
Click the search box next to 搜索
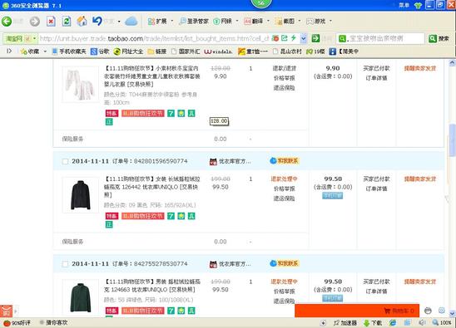pyautogui.click(x=380, y=38)
